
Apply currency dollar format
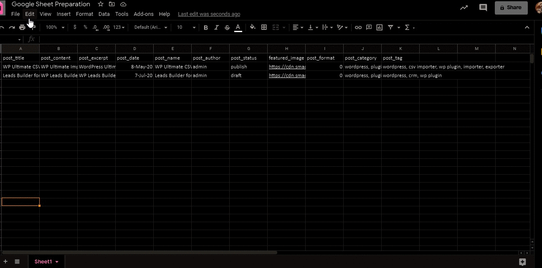(75, 27)
